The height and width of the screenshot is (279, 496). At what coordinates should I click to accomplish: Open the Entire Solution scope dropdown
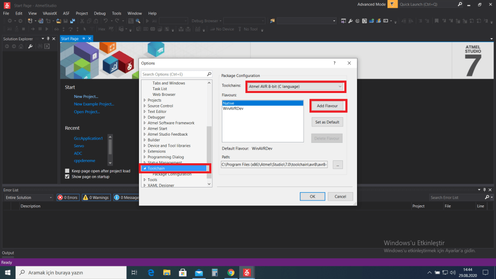pyautogui.click(x=28, y=198)
